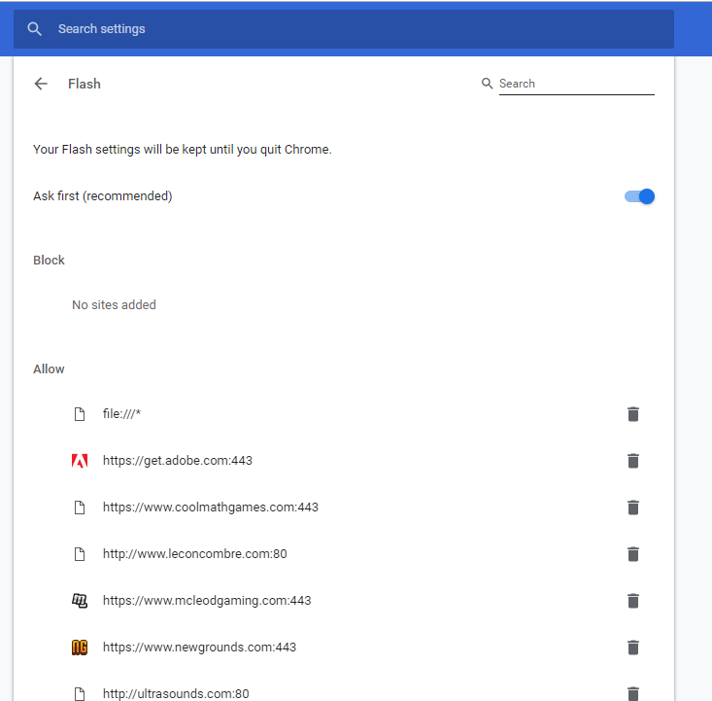Screen dimensions: 712x701
Task: Select http://www.leconcombre.com:80 entry
Action: [x=195, y=554]
